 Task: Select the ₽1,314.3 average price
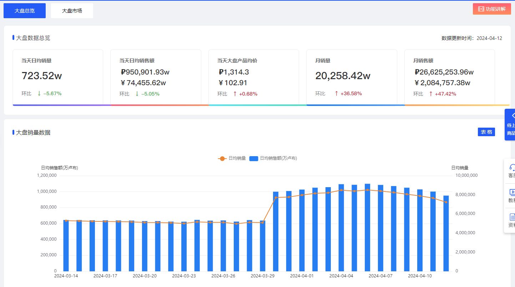pos(234,72)
